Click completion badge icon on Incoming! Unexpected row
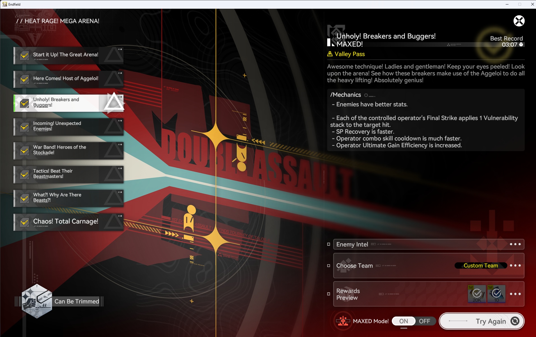Image resolution: width=536 pixels, height=337 pixels. click(x=24, y=127)
